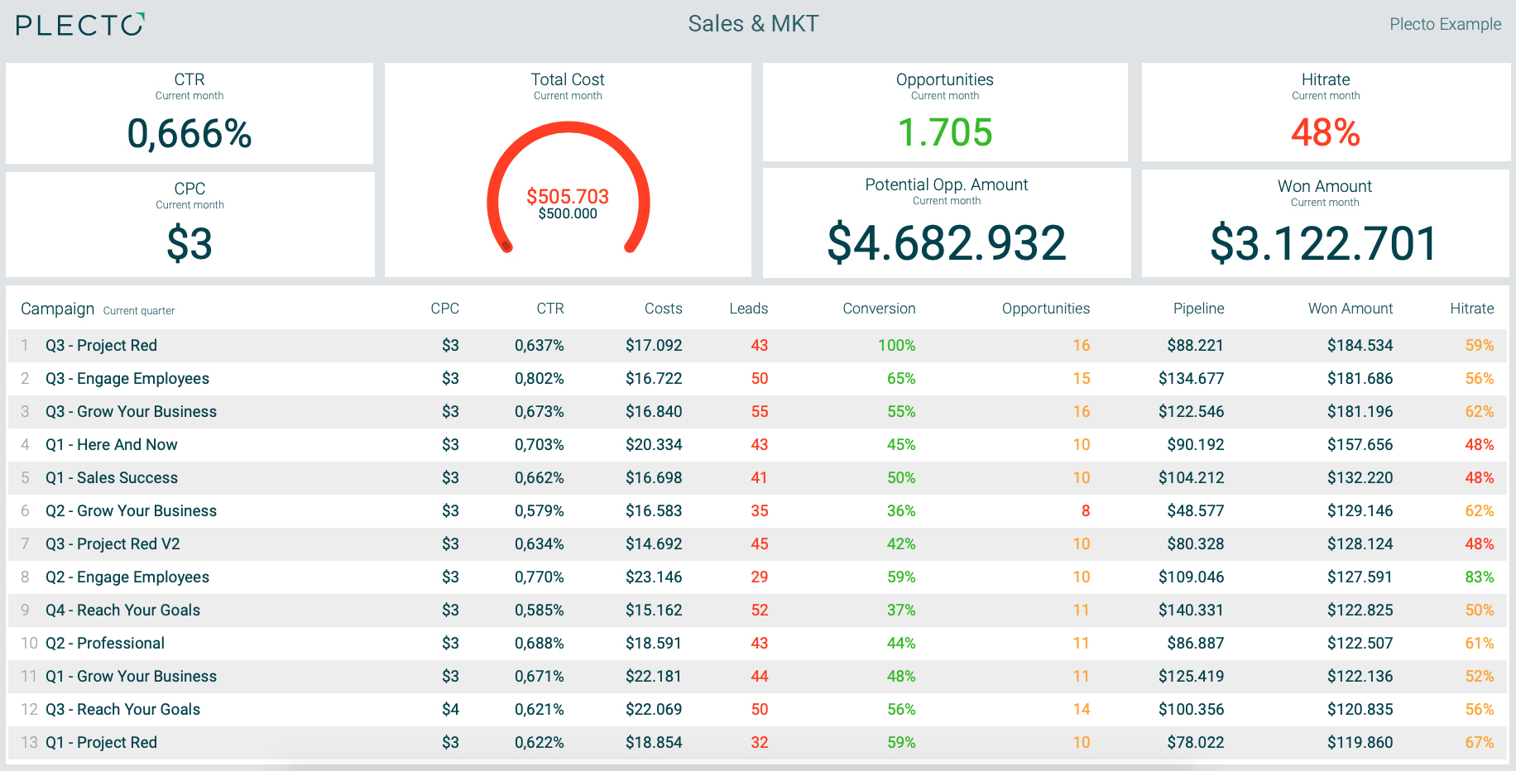Click the $23.146 costs cell
The width and height of the screenshot is (1516, 771).
tap(654, 577)
